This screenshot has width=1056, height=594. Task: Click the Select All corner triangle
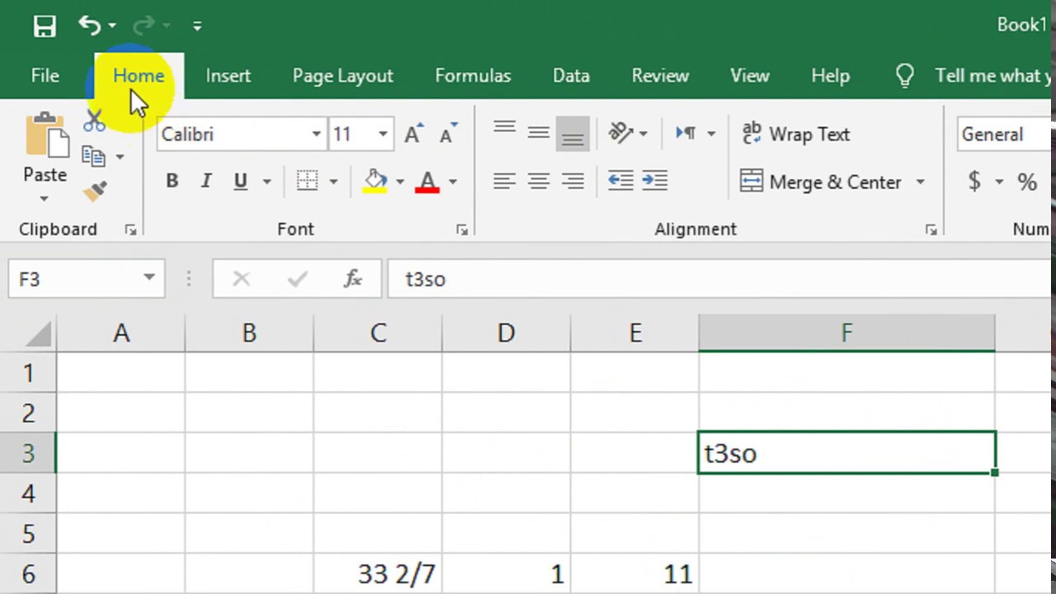tap(38, 334)
